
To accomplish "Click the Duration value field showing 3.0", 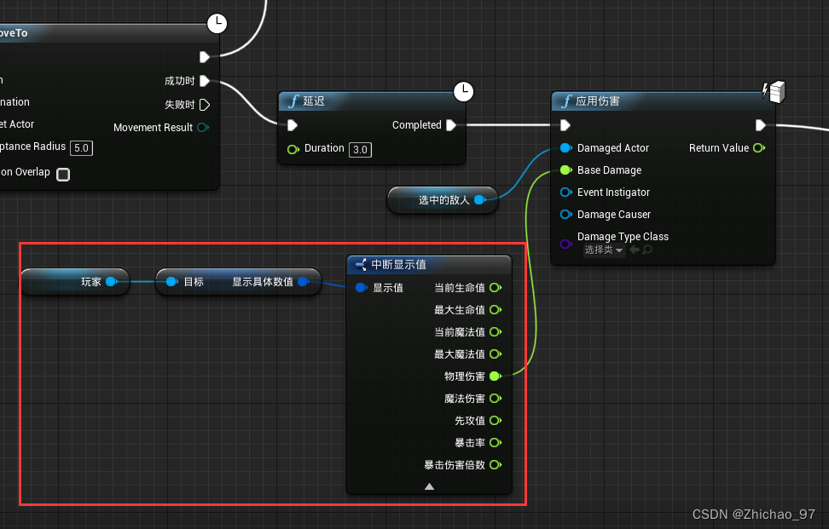I will (359, 149).
